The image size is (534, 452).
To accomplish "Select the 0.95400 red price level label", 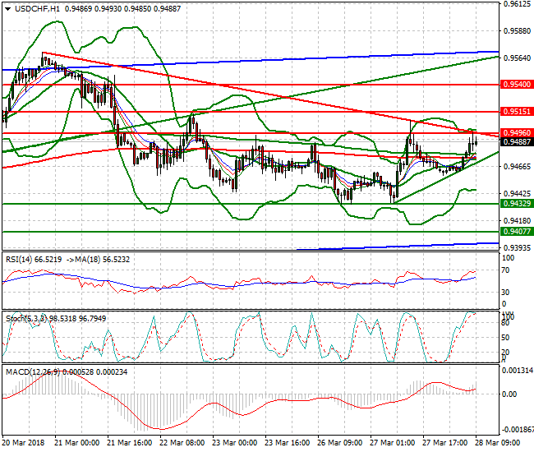I will [517, 85].
